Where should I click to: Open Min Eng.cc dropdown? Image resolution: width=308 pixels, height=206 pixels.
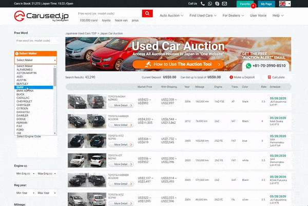(x=25, y=174)
